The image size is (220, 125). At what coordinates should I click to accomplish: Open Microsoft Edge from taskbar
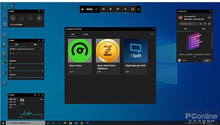[x=59, y=123]
